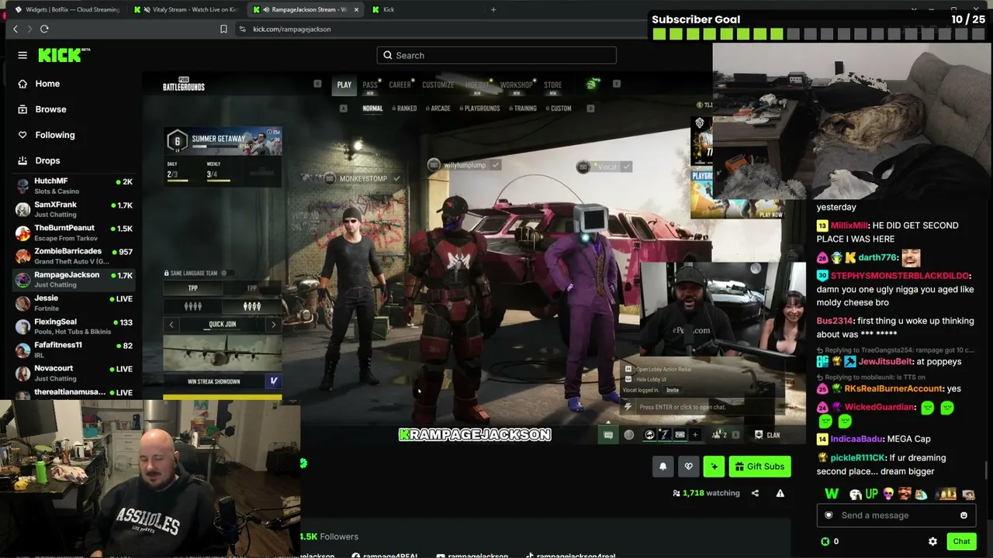Open HutchMF channel in sidebar

pyautogui.click(x=74, y=185)
